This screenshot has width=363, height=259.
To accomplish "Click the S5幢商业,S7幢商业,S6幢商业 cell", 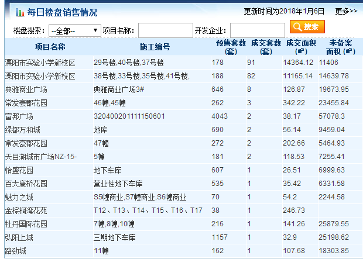I will click(140, 197).
